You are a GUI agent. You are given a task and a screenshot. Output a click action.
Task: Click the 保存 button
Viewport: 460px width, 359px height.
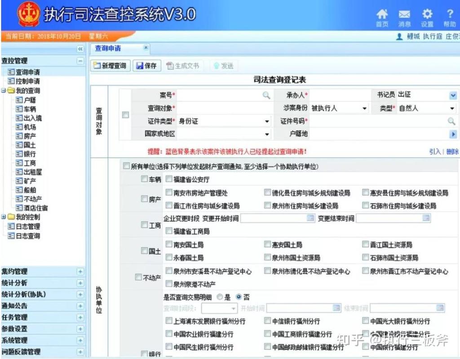147,66
